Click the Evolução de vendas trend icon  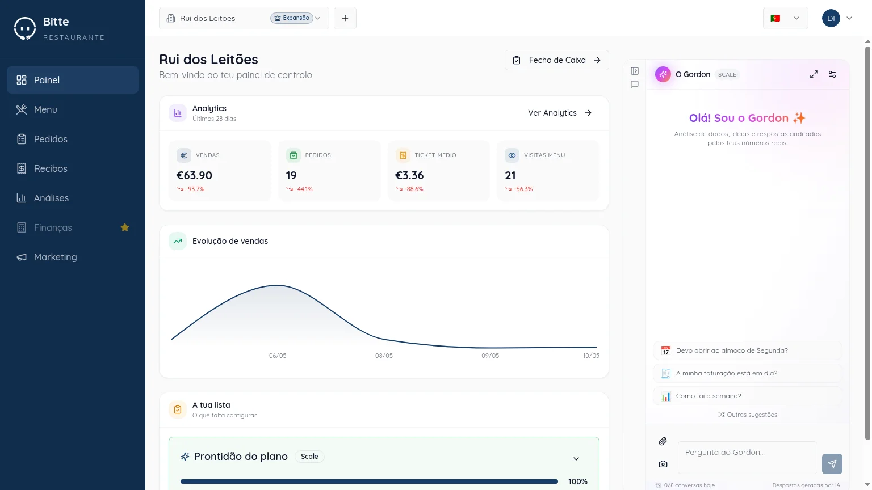pos(178,241)
